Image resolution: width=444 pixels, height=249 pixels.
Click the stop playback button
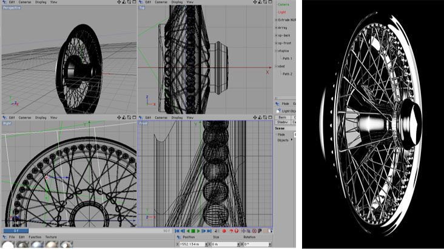193,231
